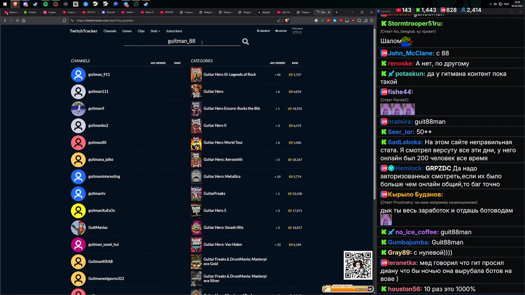525x295 pixels.
Task: Click the guitman80 avatar icon
Action: tap(78, 143)
